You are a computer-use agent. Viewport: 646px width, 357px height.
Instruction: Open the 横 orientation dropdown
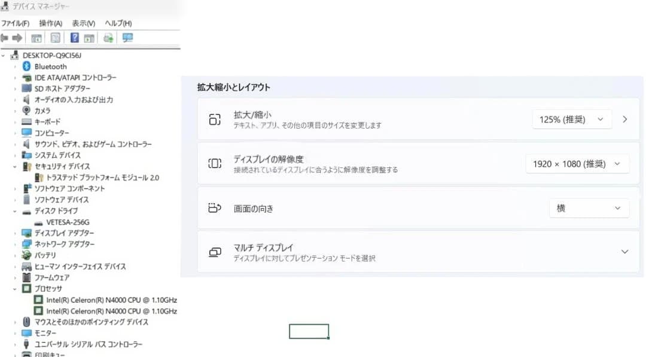click(589, 208)
